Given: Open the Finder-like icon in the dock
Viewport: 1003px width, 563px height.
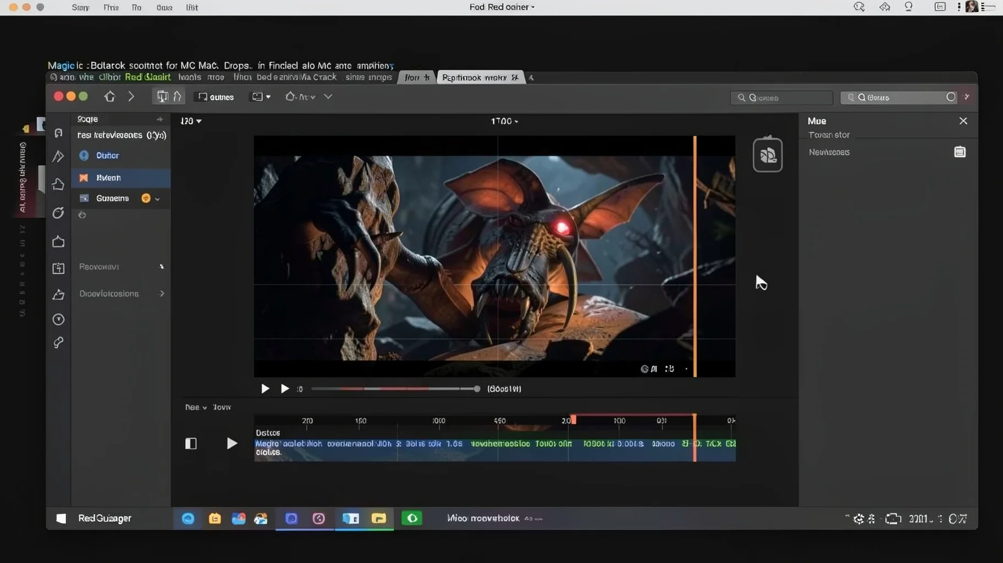Looking at the screenshot, I should pyautogui.click(x=350, y=518).
